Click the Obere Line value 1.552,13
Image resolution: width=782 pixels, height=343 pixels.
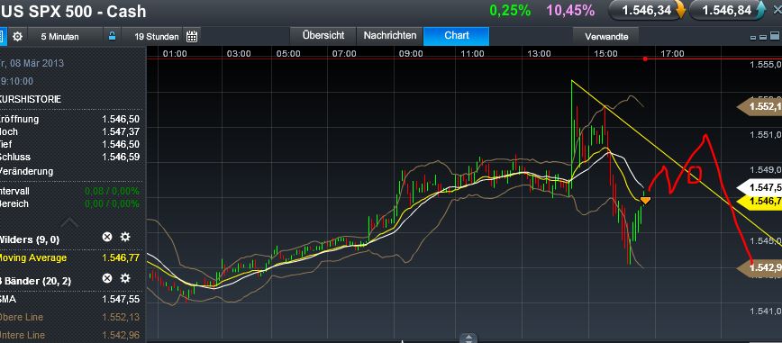(x=121, y=317)
